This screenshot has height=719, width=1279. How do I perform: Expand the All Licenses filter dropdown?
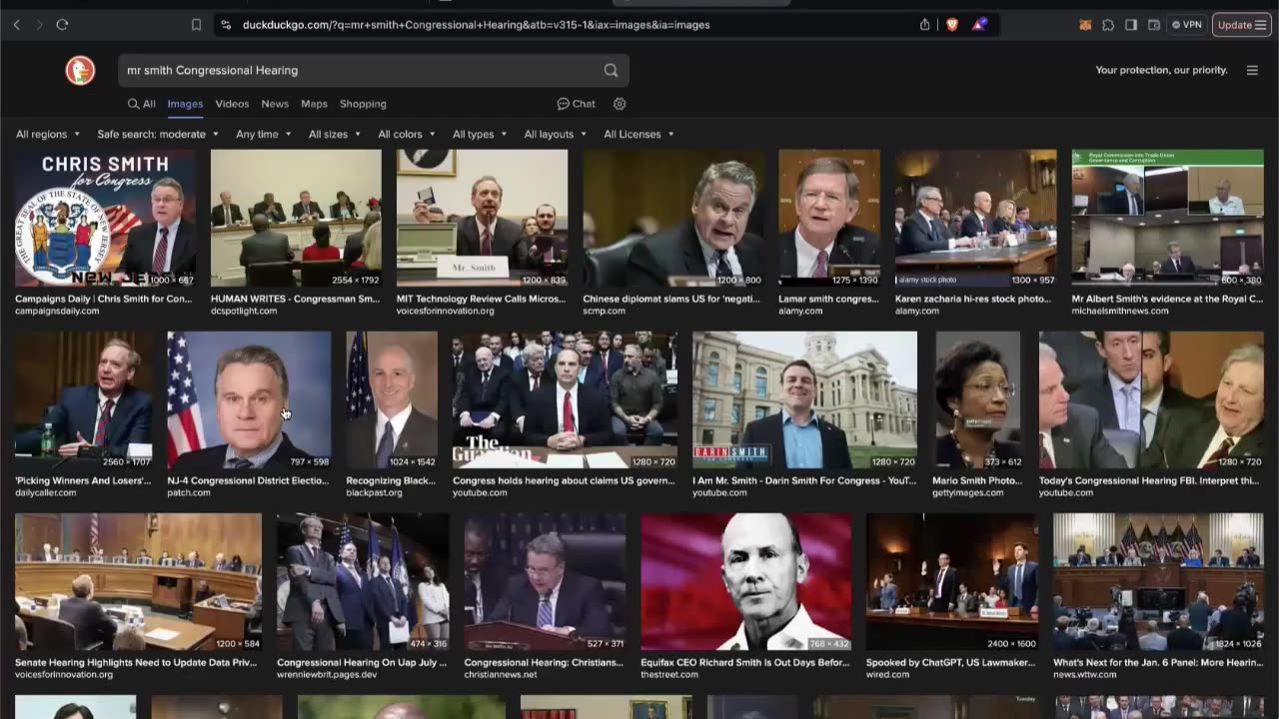coord(639,134)
